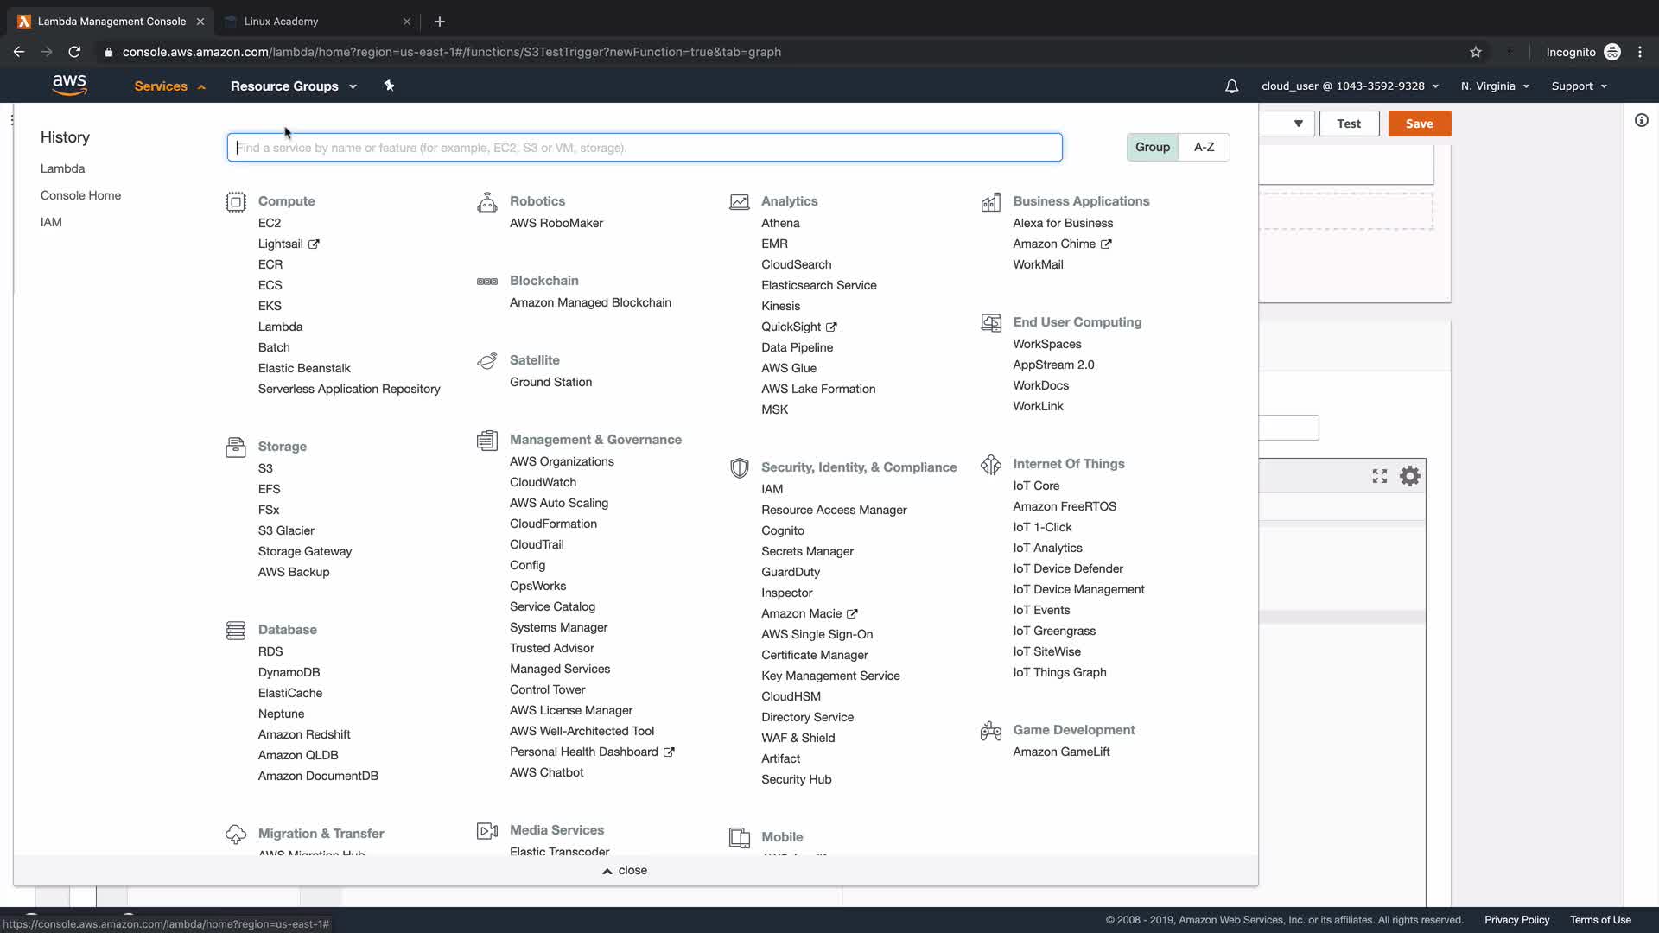Open the Support menu
This screenshot has width=1659, height=933.
point(1579,86)
